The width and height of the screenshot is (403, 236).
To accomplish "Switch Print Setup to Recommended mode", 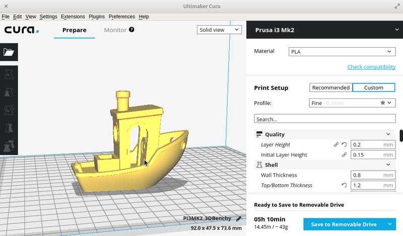I will (x=330, y=87).
